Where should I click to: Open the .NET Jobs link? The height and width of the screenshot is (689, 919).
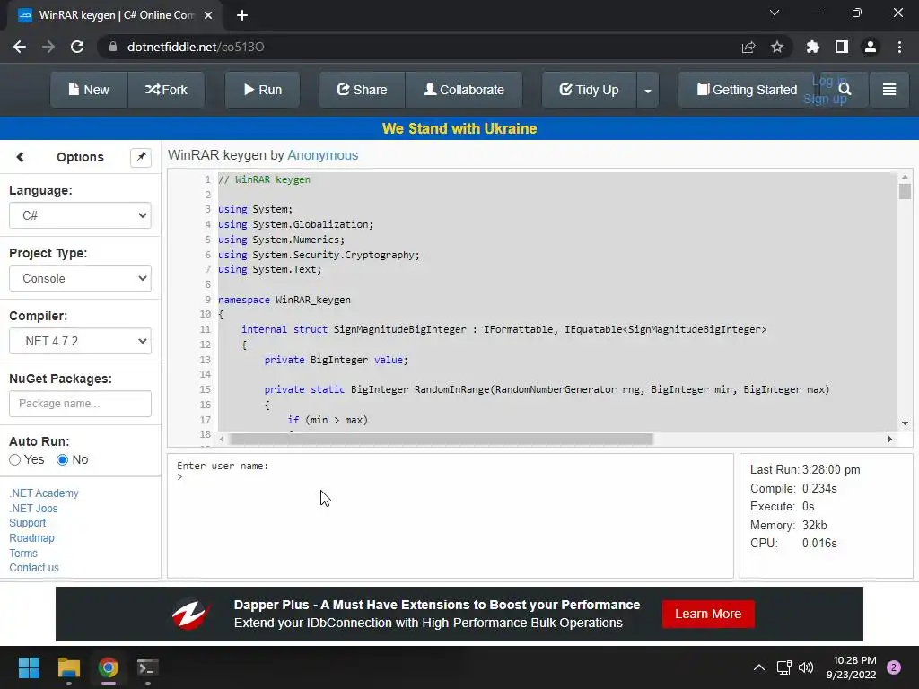[33, 509]
